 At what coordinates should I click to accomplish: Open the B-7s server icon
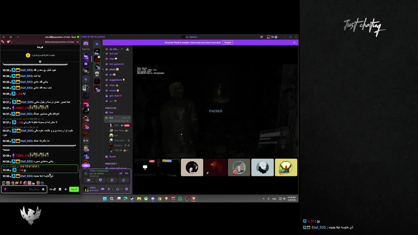coord(86,141)
